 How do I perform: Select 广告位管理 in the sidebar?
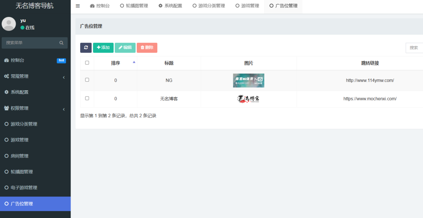tap(35, 204)
